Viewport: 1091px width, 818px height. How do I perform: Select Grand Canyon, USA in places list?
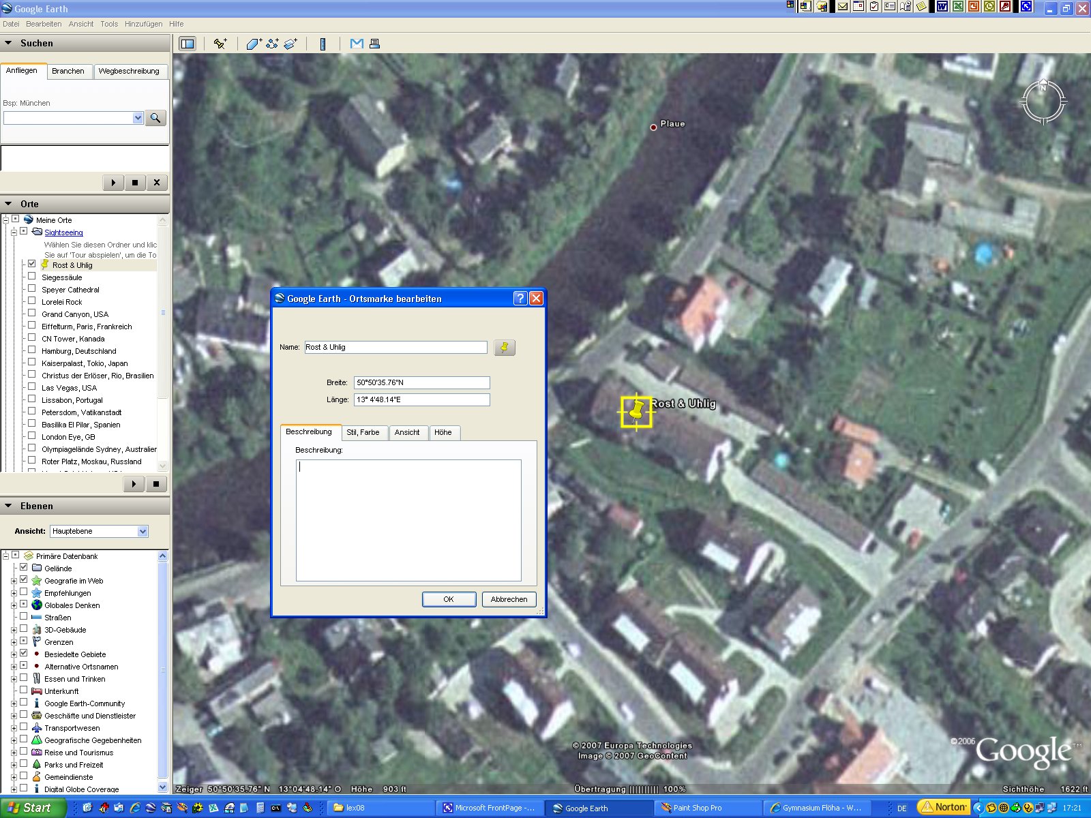(75, 314)
